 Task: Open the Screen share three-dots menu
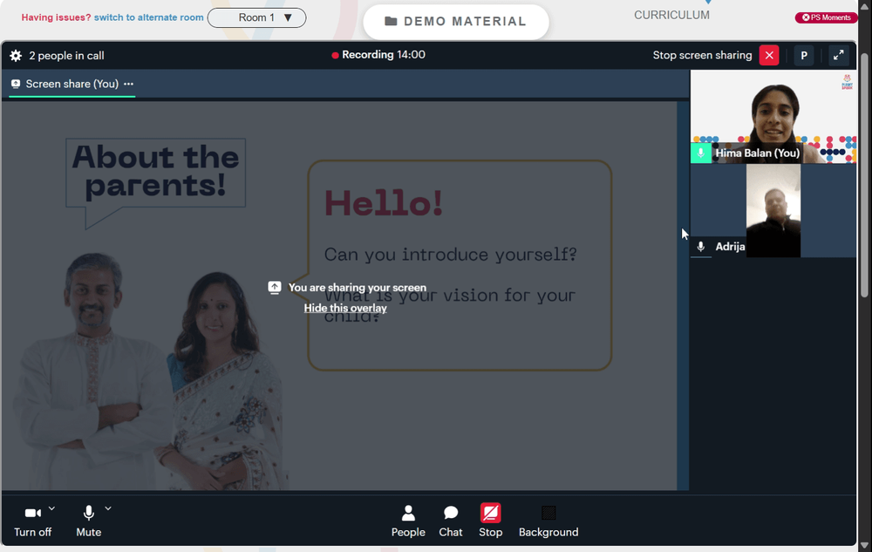point(128,84)
